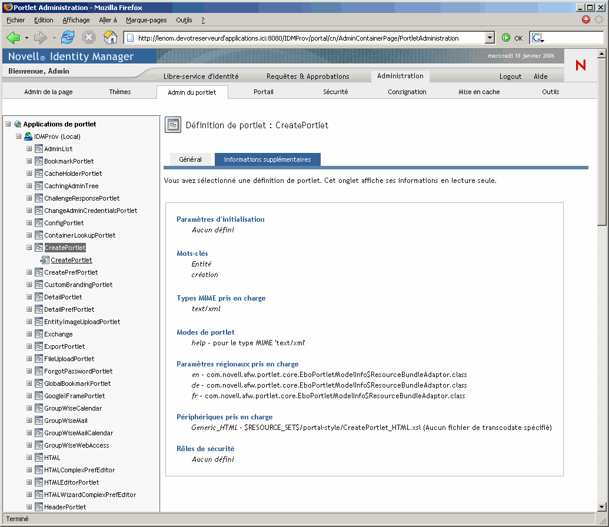This screenshot has height=527, width=609.
Task: Click the green OK go icon
Action: (505, 38)
